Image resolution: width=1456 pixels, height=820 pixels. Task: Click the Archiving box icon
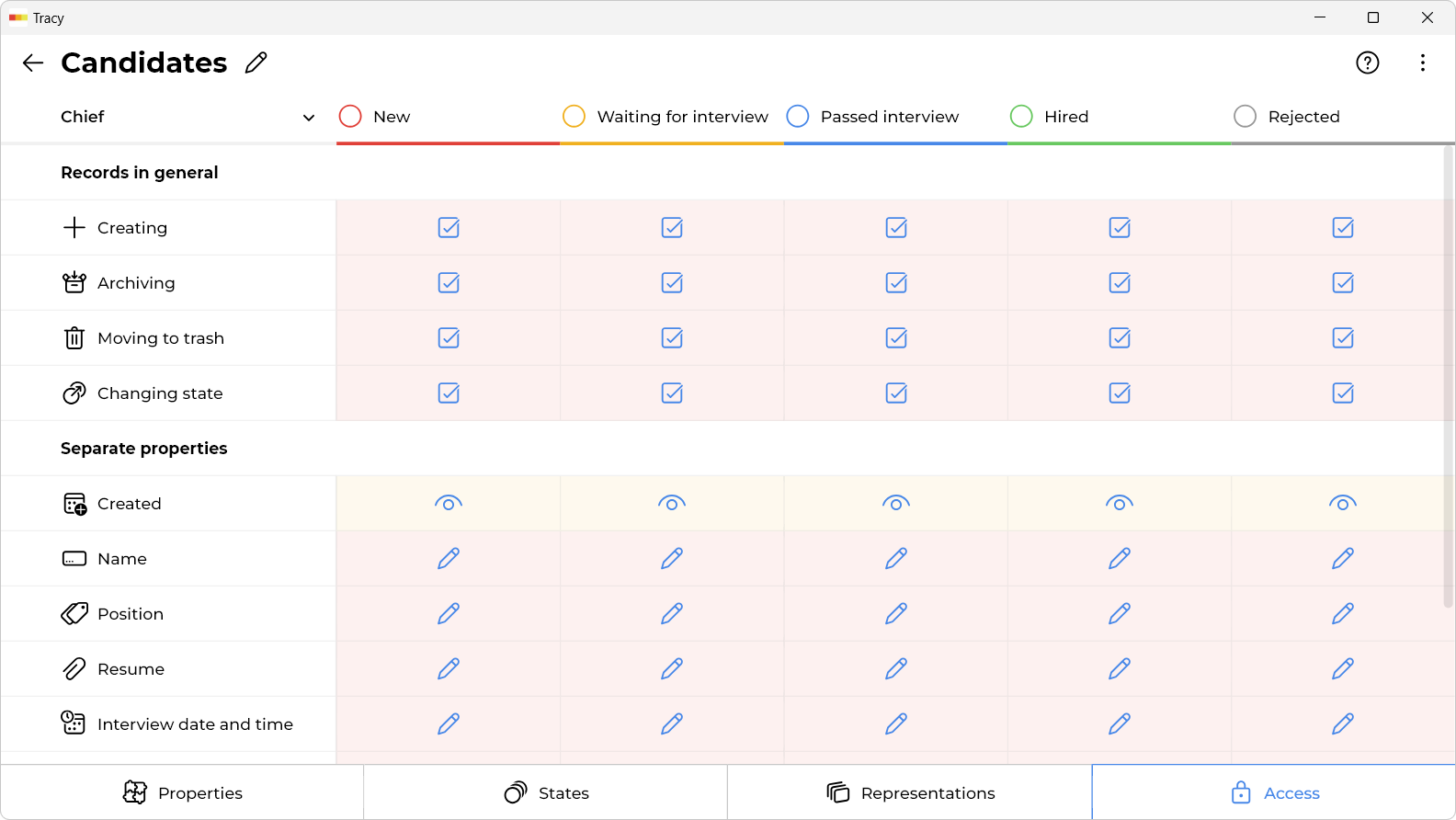coord(74,282)
